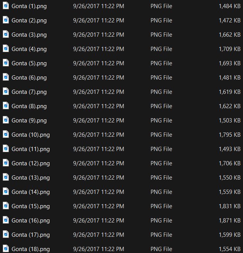Click the PNG icon of Gonta (10).png
Screen dimensions: 243x253
tap(6, 134)
